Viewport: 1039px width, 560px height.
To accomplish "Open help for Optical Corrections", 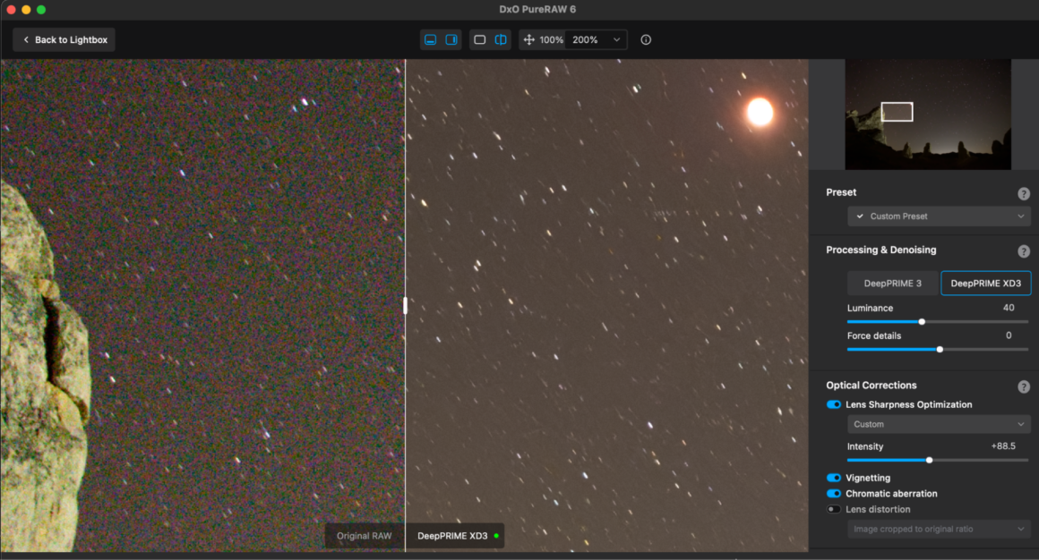I will (x=1023, y=386).
